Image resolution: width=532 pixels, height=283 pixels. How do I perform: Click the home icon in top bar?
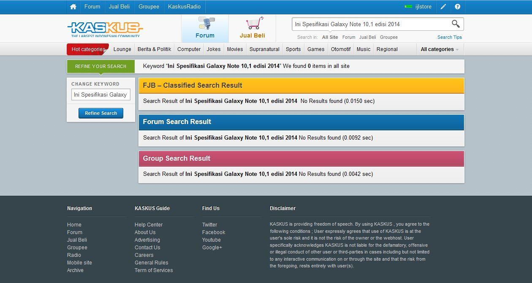coord(73,7)
